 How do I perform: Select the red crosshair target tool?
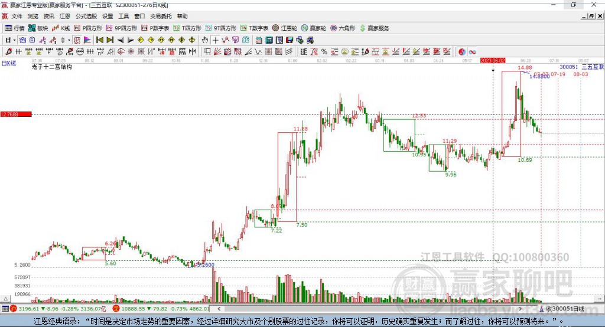pyautogui.click(x=121, y=52)
